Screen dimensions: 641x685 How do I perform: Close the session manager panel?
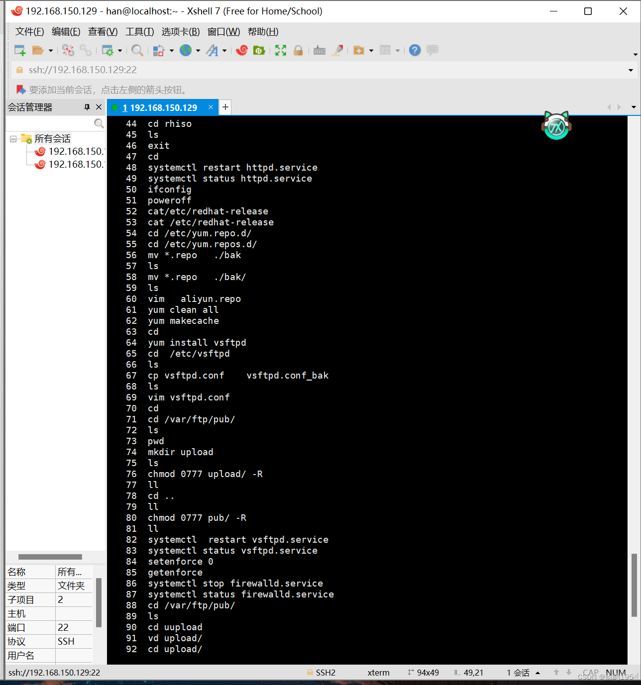pos(99,107)
